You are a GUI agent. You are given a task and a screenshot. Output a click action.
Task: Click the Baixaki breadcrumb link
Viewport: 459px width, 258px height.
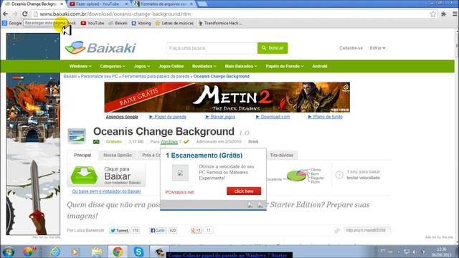click(70, 77)
